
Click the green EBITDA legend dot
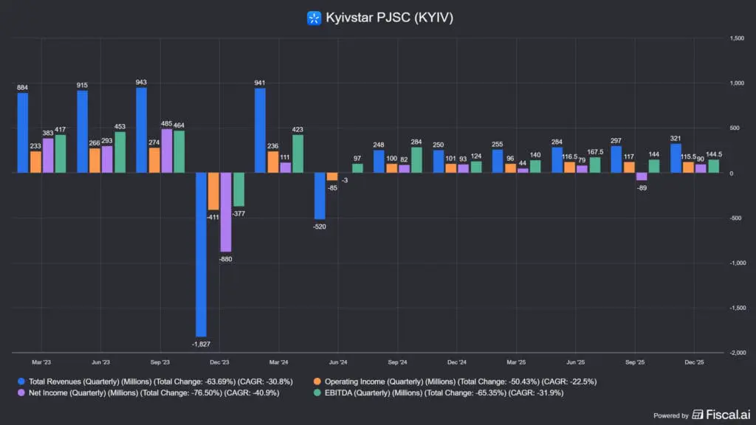317,393
